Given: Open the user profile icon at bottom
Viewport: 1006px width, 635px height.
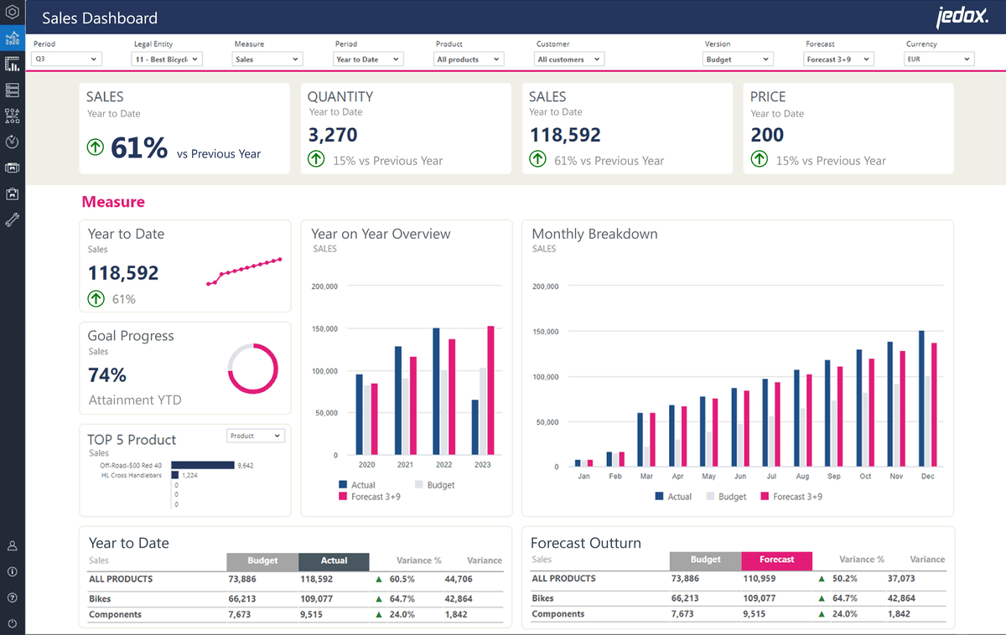Looking at the screenshot, I should (12, 545).
